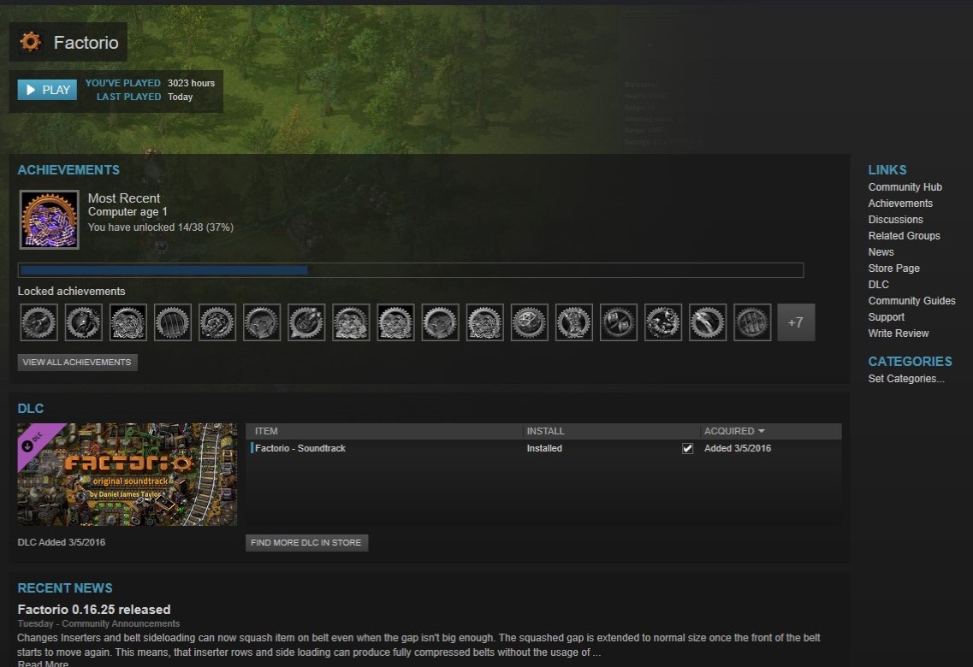Browse Community Guides
This screenshot has height=667, width=973.
(x=911, y=301)
